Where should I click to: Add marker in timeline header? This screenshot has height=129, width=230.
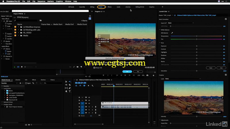click(88, 86)
